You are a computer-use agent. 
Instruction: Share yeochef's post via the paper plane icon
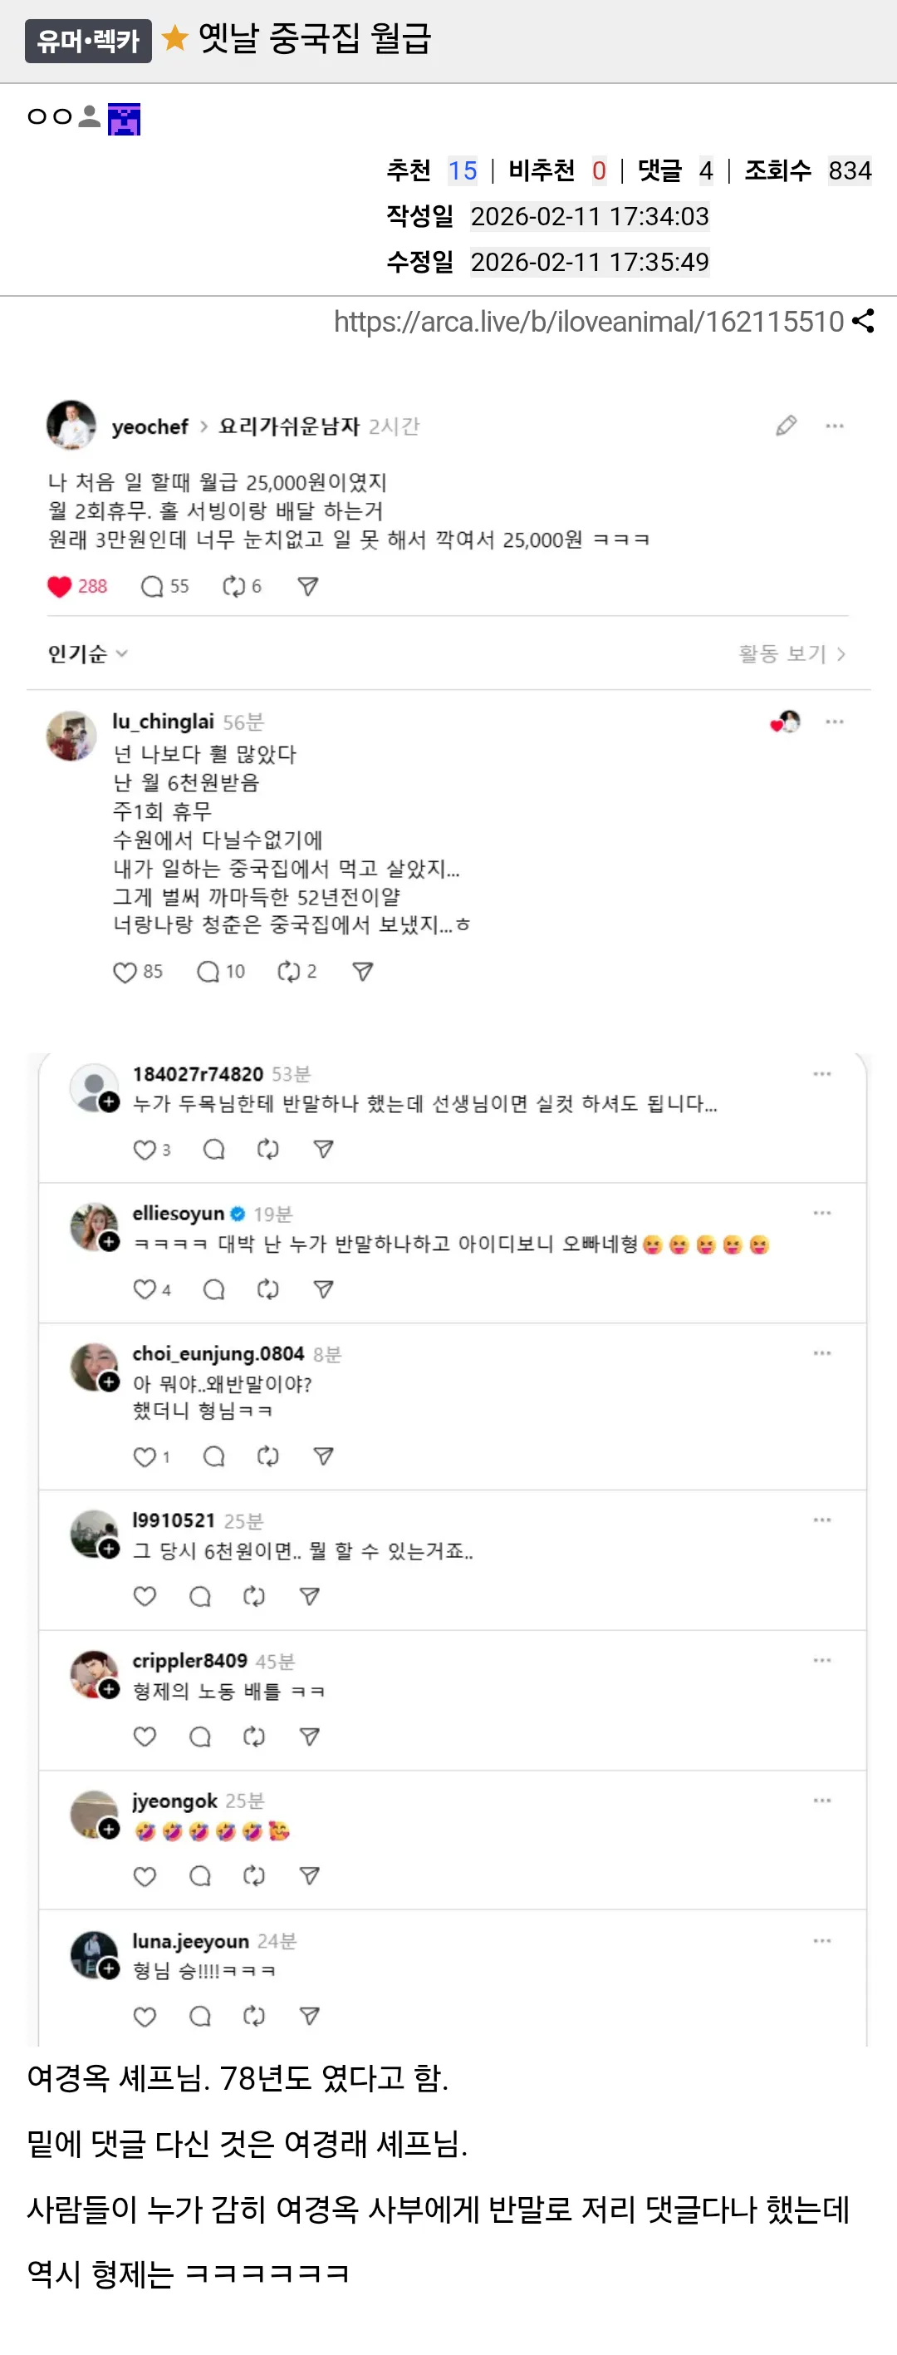tap(309, 587)
